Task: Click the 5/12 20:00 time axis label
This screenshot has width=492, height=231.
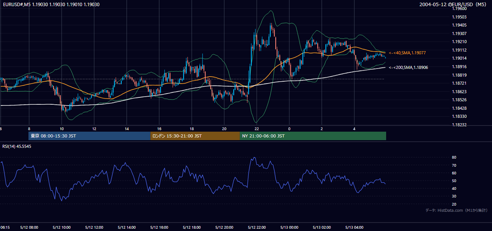Action: 224,228
